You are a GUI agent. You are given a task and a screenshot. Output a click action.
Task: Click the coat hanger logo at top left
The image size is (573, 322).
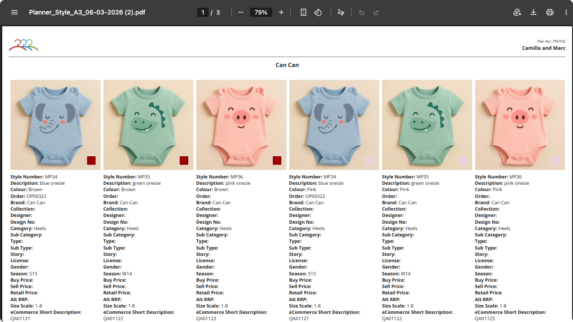[24, 44]
